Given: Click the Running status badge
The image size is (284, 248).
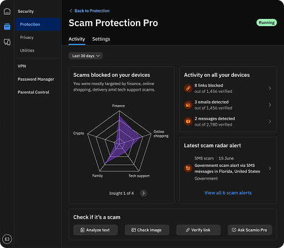Looking at the screenshot, I should [267, 23].
